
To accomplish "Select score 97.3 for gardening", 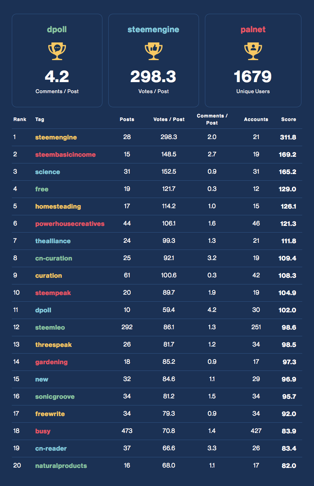I will [289, 362].
